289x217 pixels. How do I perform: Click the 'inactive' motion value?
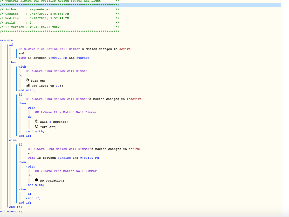134,99
